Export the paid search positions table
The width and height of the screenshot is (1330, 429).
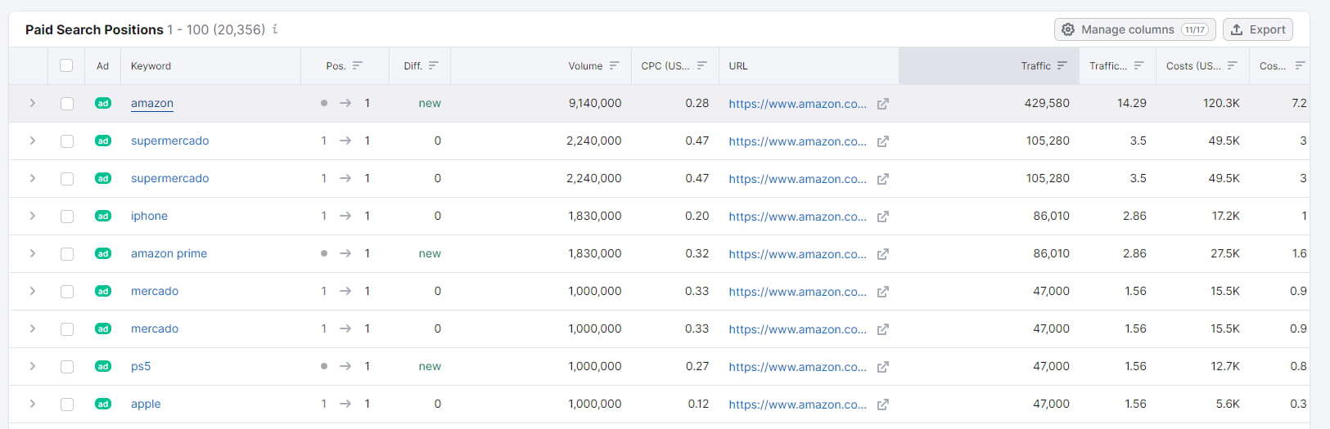[x=1258, y=29]
